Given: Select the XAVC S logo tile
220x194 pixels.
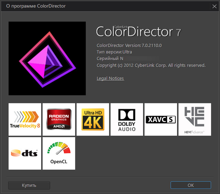Looking at the screenshot, I should [161, 119].
